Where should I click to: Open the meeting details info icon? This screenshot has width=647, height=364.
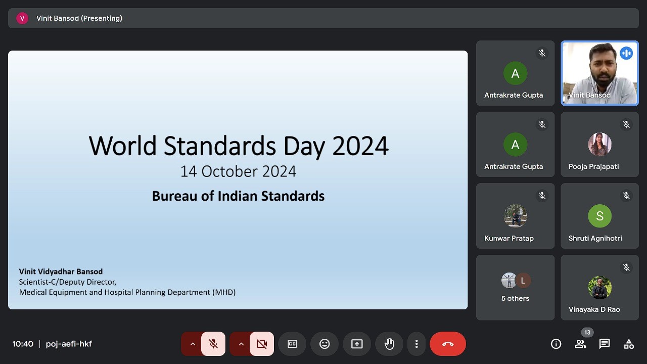point(556,344)
